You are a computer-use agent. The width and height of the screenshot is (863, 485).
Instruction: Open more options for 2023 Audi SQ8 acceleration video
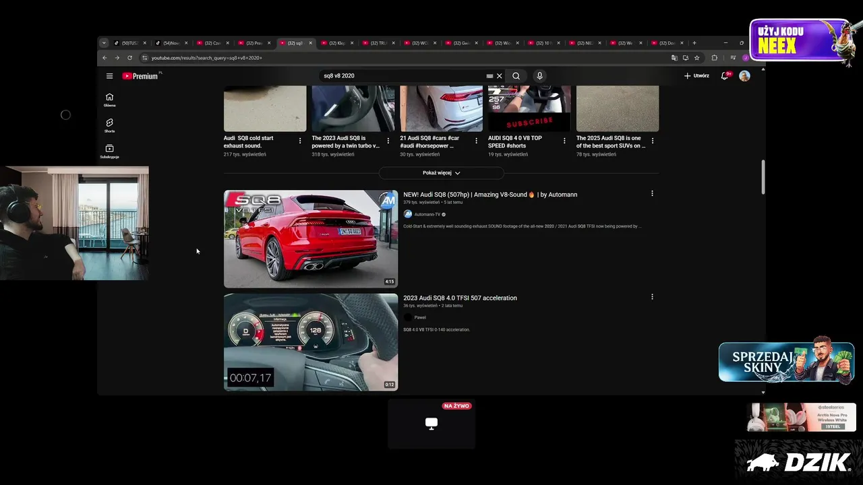652,296
